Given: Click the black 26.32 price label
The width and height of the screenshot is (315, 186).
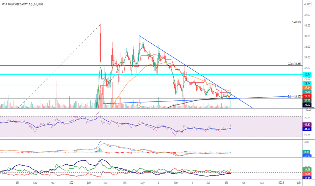Looking at the screenshot, I should pos(307,105).
